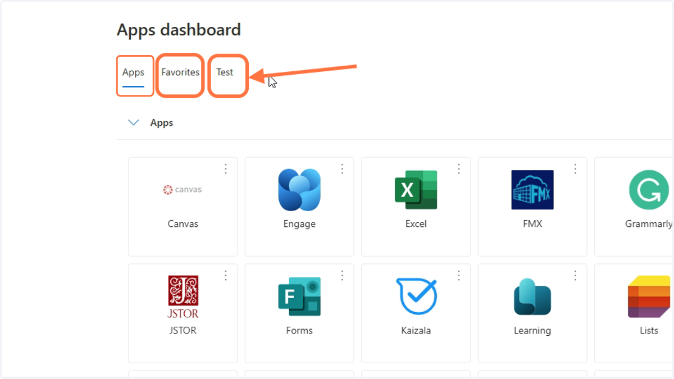
Task: Open the Canvas app icon
Action: (x=183, y=190)
